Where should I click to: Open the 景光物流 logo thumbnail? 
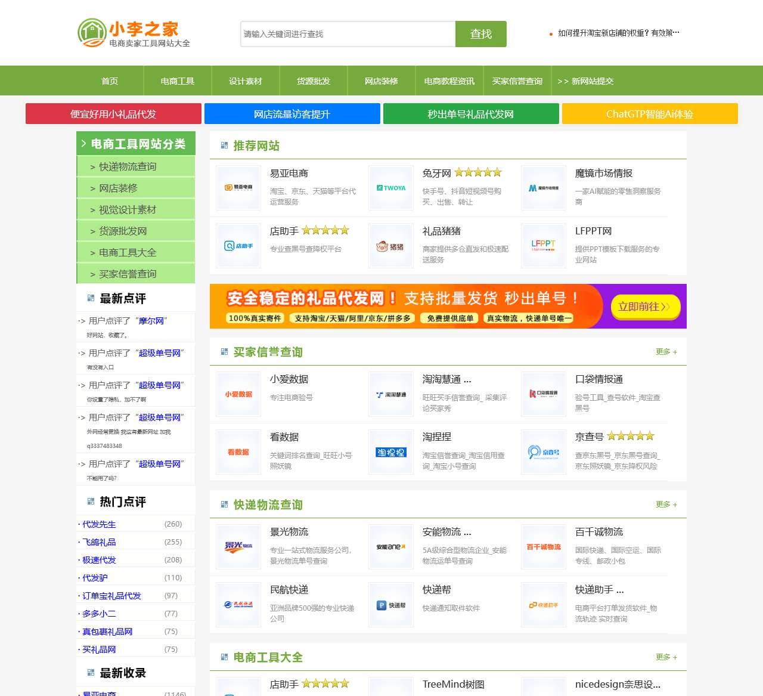point(238,546)
